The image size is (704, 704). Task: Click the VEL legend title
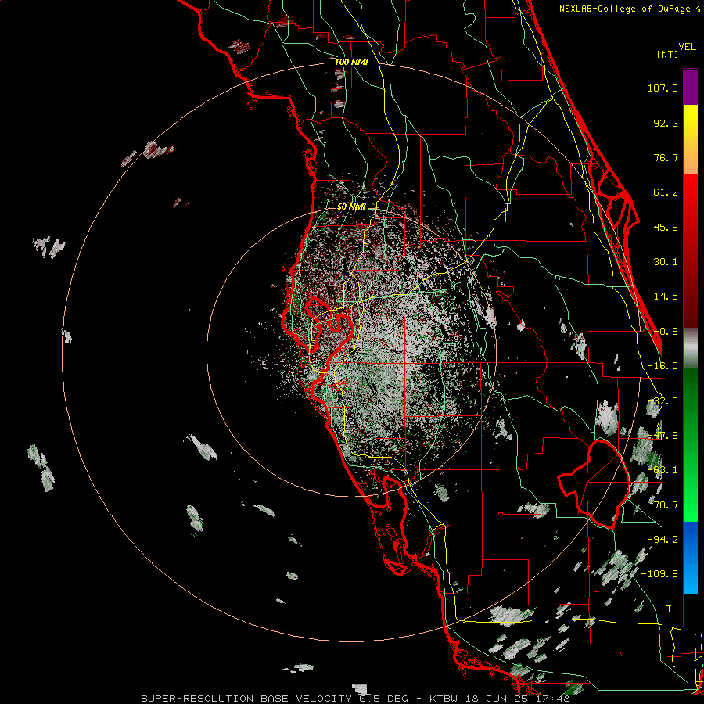687,47
